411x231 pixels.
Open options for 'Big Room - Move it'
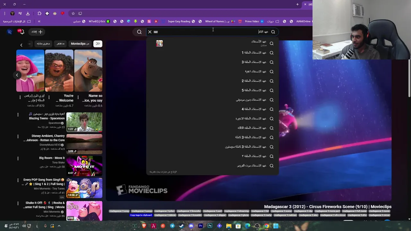(x=18, y=158)
